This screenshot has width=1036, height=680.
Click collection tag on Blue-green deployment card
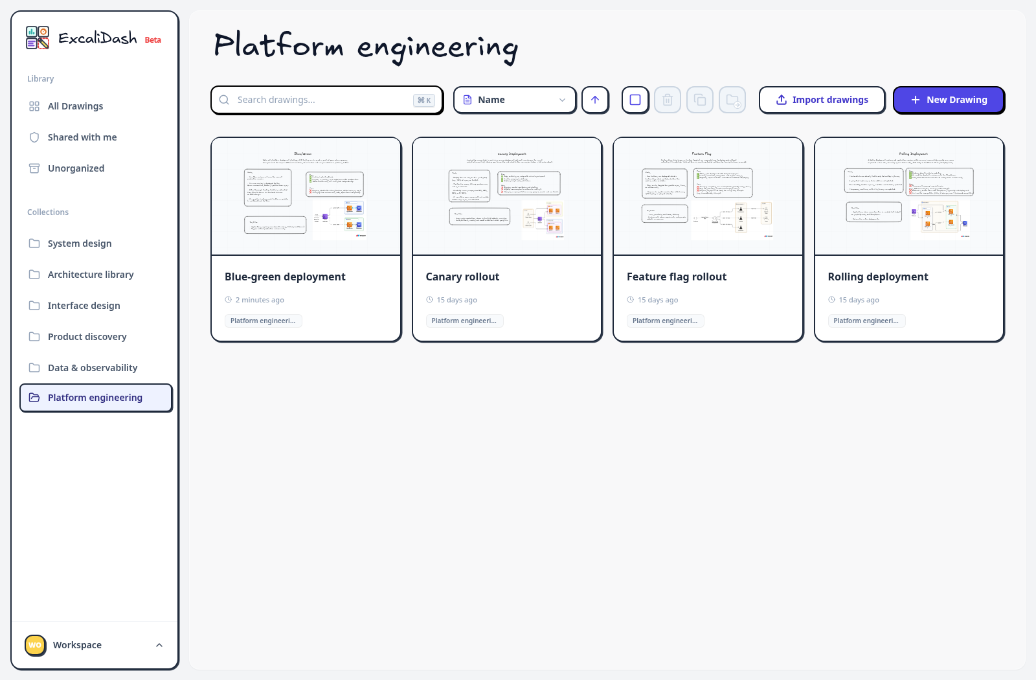(263, 321)
